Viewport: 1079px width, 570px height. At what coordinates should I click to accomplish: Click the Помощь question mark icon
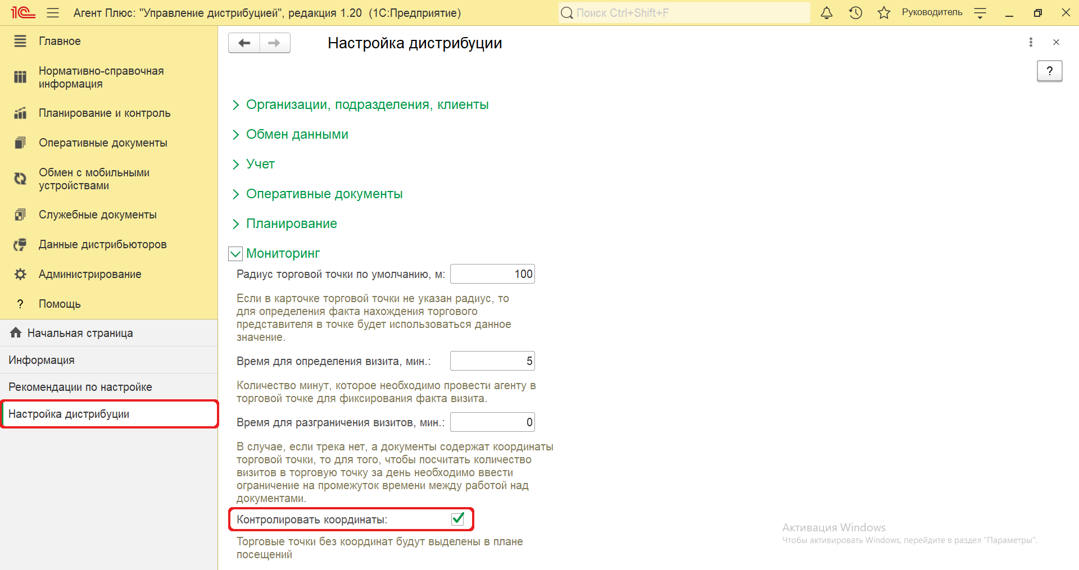point(20,304)
